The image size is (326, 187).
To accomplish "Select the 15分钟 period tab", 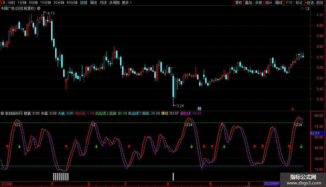I will [x=46, y=3].
